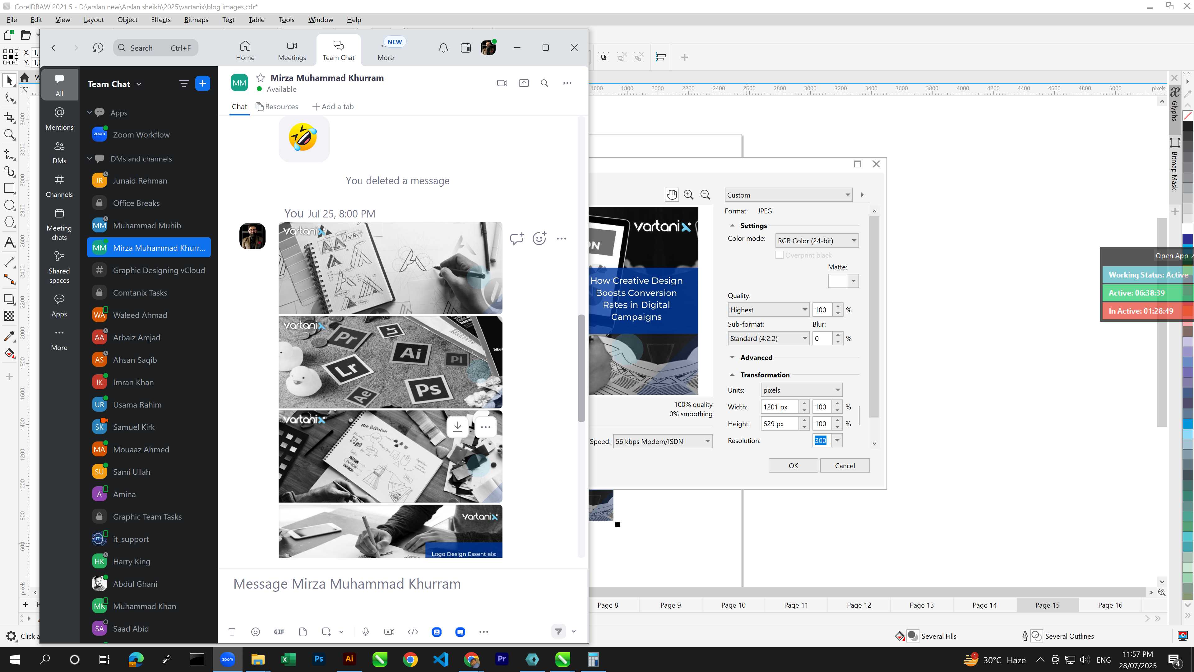Open the Bitmaps menu
Screen dimensions: 1194x672
pyautogui.click(x=196, y=20)
